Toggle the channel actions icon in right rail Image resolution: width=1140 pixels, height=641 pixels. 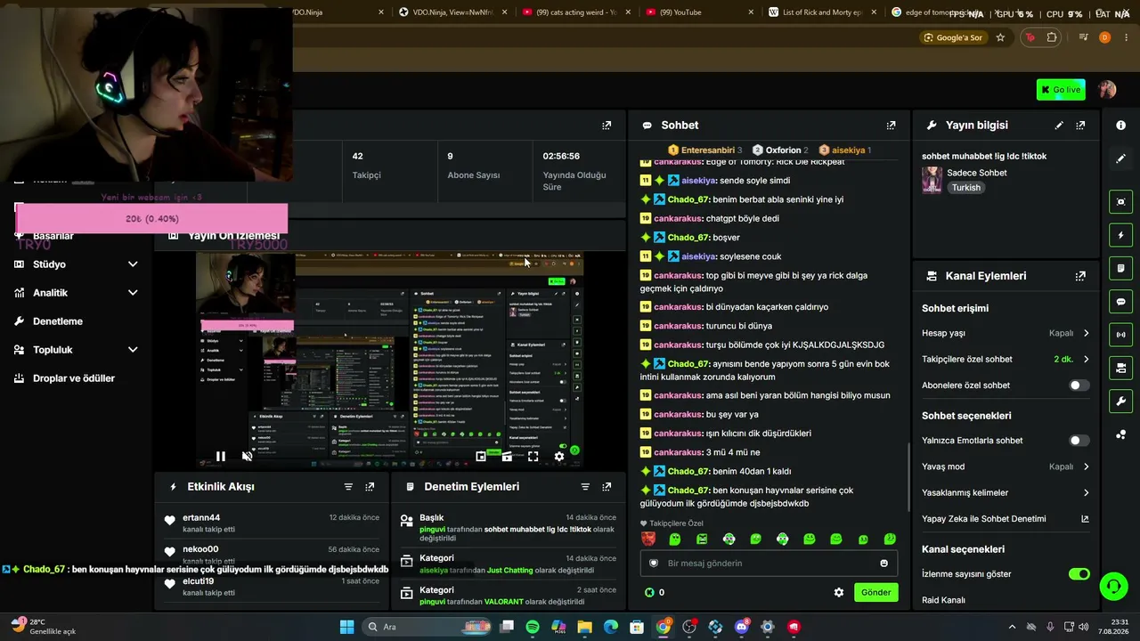(1120, 368)
